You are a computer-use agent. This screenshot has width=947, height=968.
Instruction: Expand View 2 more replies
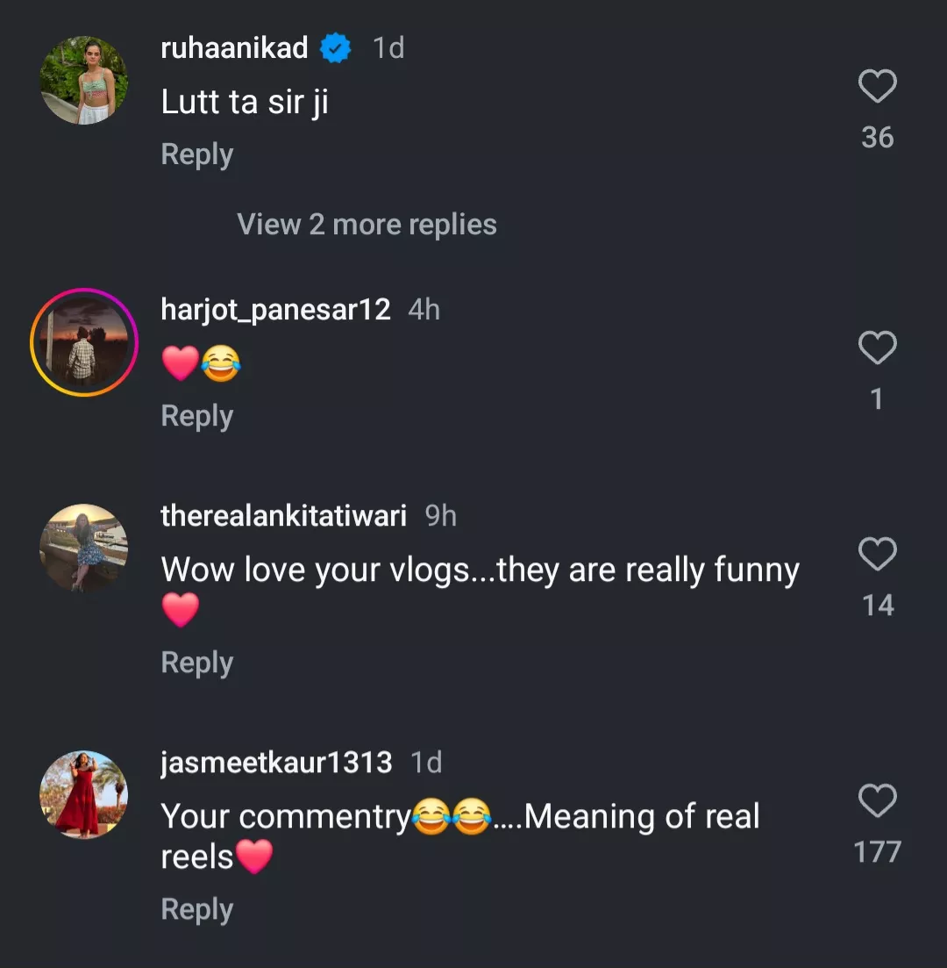[367, 225]
